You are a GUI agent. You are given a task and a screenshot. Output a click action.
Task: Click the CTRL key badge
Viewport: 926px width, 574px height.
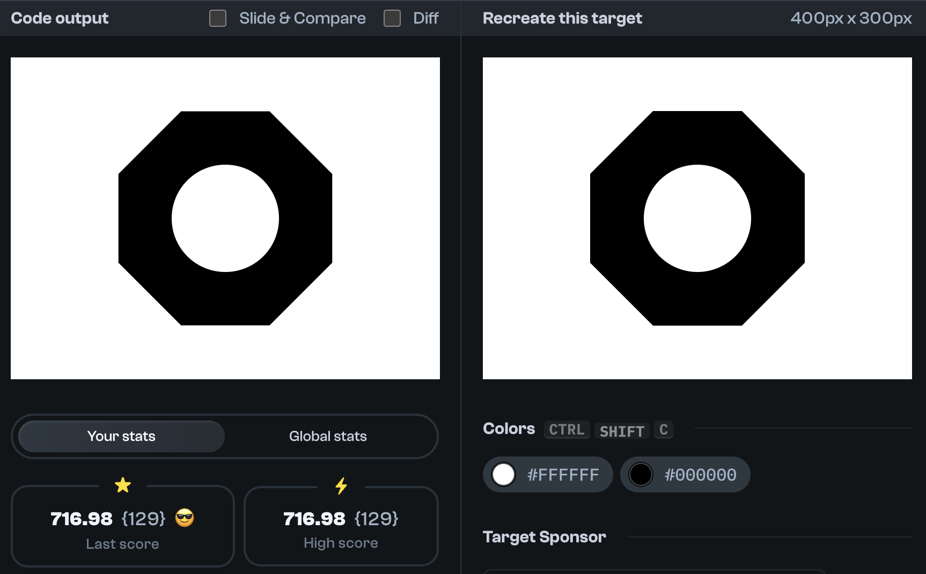(x=567, y=430)
